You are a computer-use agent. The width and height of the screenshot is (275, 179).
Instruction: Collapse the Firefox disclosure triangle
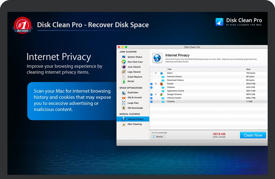(156, 84)
